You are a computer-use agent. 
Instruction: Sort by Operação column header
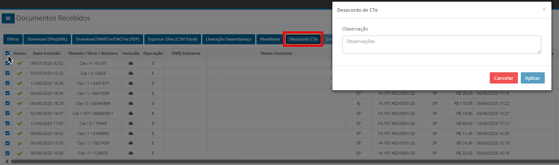(153, 53)
